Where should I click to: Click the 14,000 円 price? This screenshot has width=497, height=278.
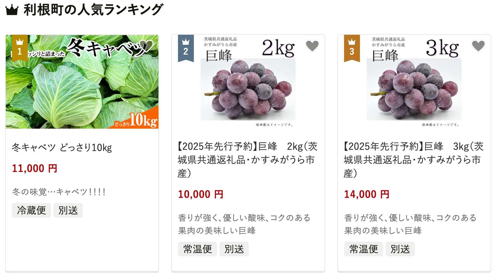(367, 194)
